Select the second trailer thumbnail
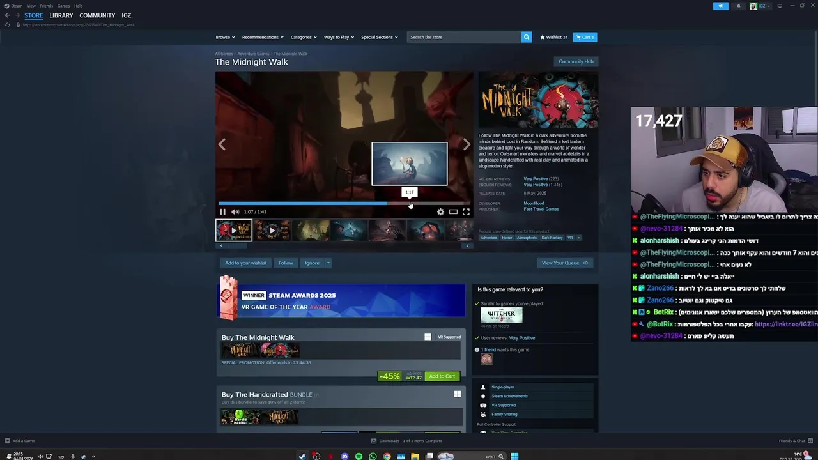 pos(272,230)
